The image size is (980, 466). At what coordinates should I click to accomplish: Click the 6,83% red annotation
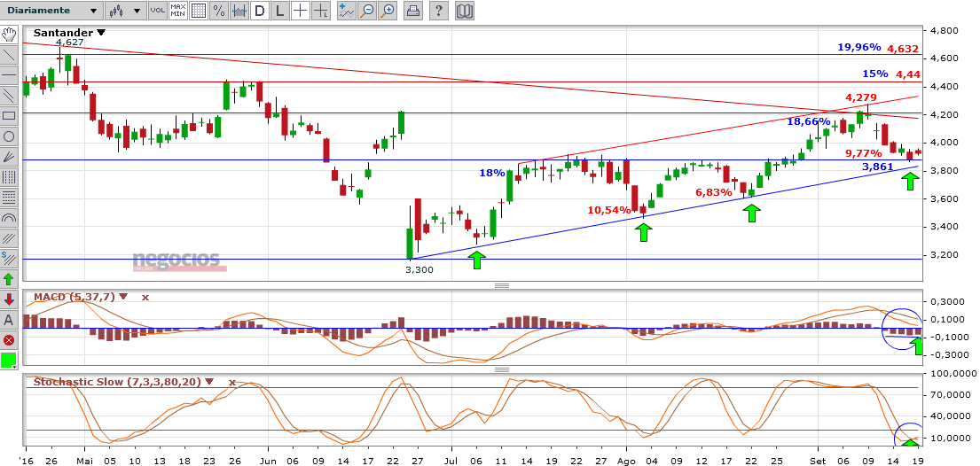[714, 192]
